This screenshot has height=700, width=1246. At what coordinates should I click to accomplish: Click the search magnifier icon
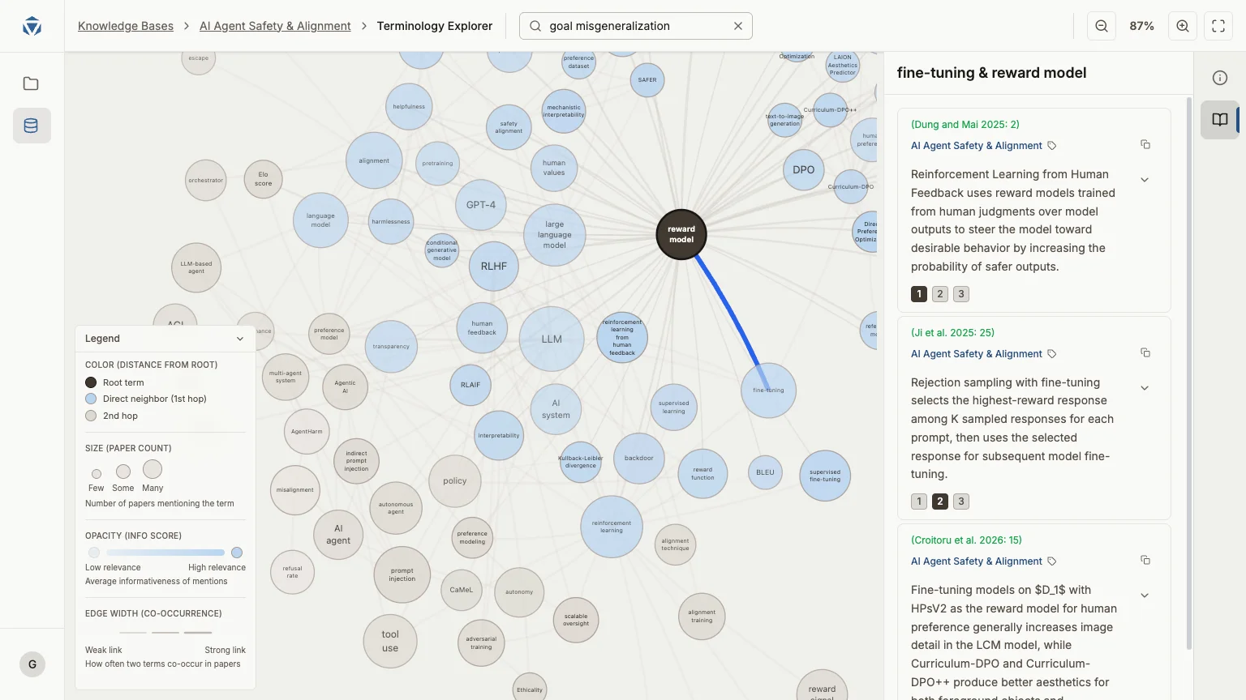coord(535,26)
